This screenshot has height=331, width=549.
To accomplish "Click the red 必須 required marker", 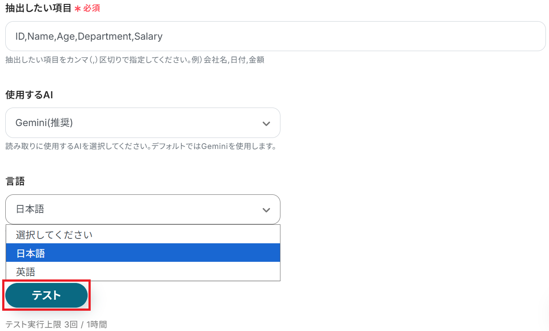I will (92, 8).
